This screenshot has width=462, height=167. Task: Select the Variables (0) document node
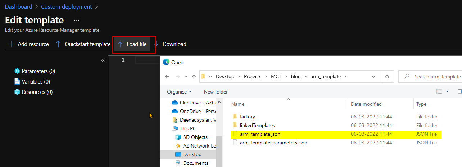32,82
